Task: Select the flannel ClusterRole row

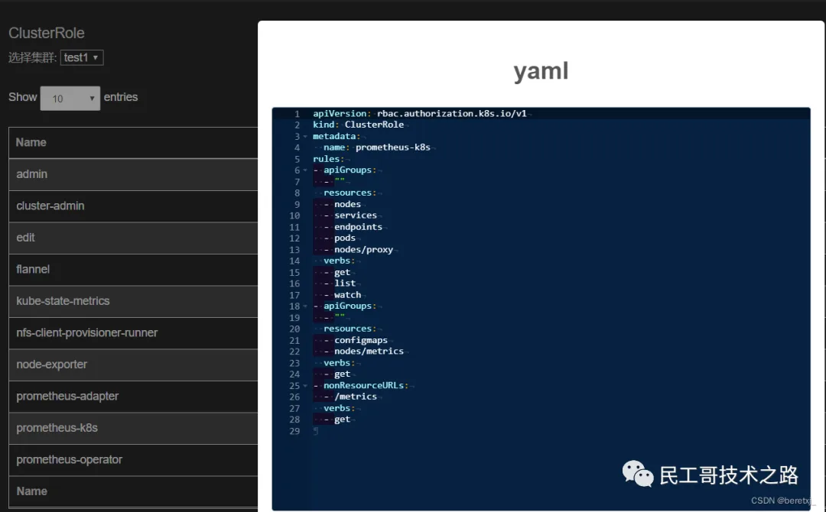Action: [x=133, y=270]
